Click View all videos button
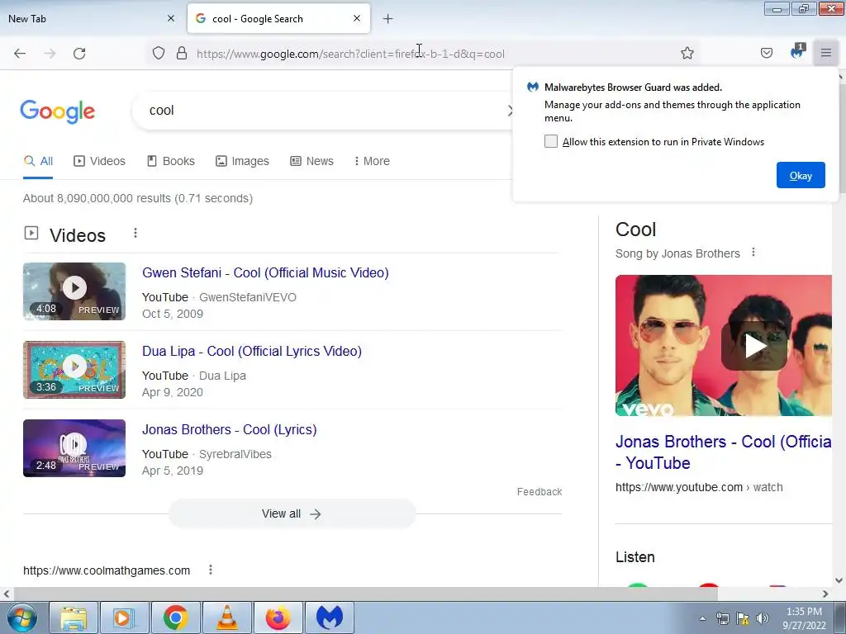The image size is (846, 634). [x=292, y=513]
